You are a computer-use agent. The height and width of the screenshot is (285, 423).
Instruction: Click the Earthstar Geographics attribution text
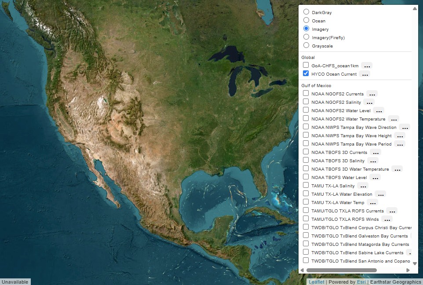[x=396, y=282]
